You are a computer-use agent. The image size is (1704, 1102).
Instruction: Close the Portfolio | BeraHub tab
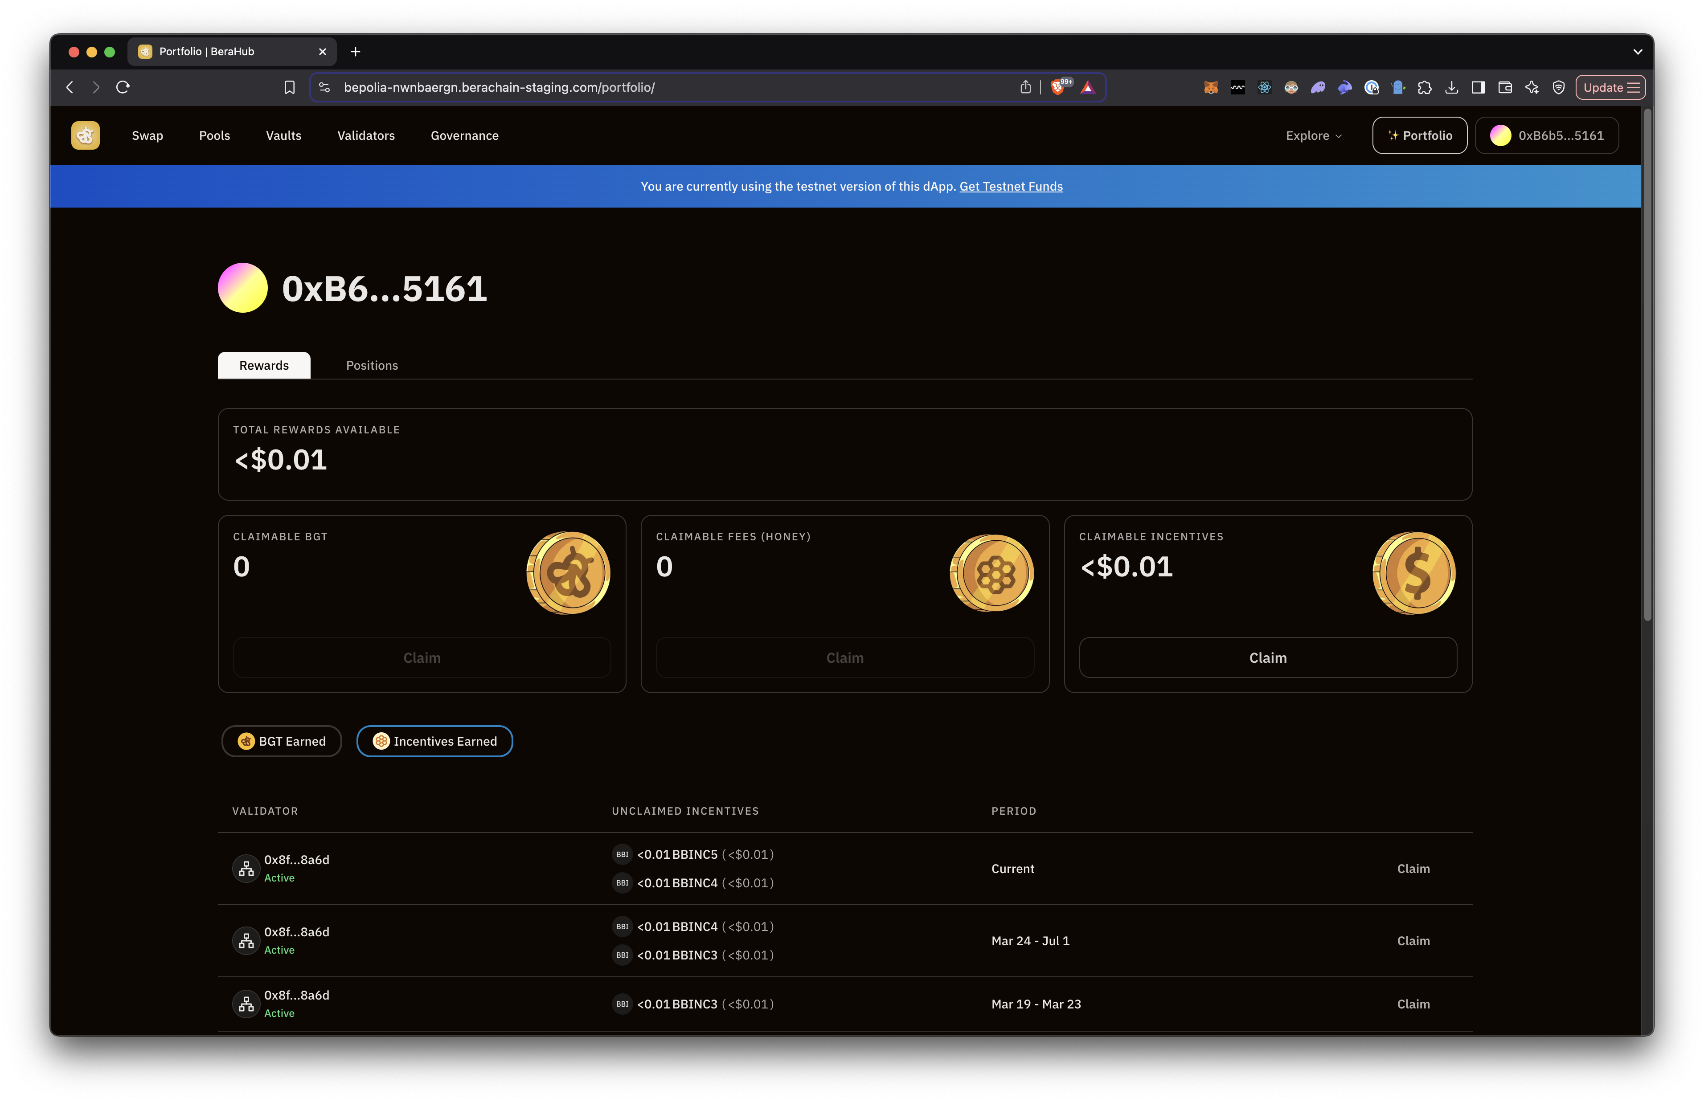(x=322, y=52)
